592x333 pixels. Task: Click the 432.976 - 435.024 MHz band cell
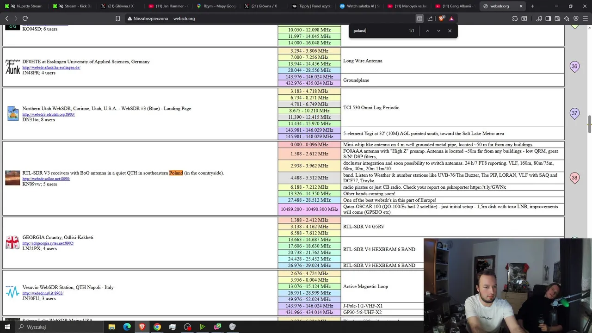[x=309, y=83]
